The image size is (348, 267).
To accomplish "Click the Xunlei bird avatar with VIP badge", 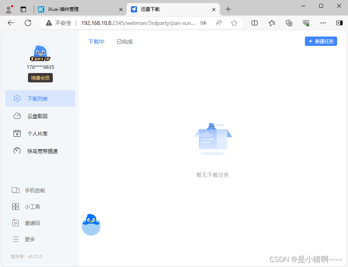I will (x=40, y=52).
